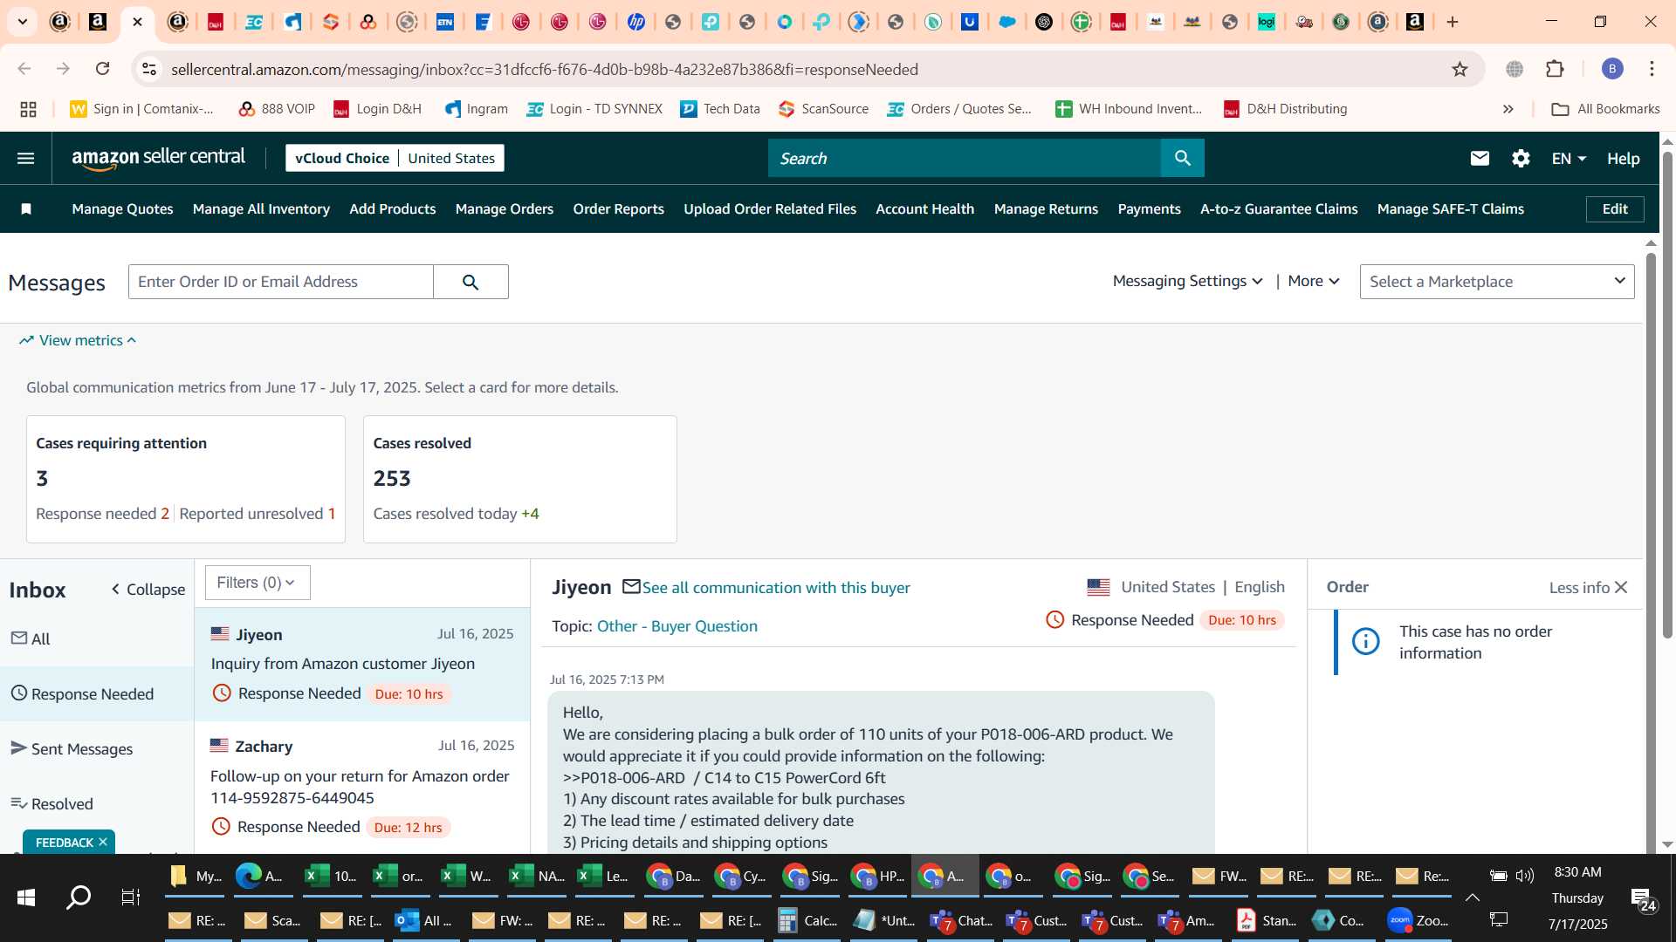Open Manage SAFE-T Claims
This screenshot has height=942, width=1676.
[1450, 208]
